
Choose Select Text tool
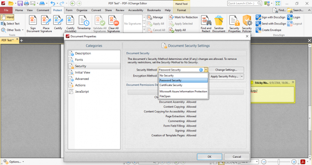coord(10,24)
